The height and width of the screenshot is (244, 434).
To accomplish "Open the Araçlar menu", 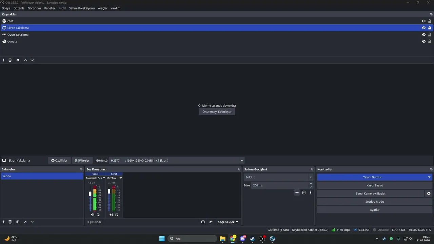I will 103,8.
